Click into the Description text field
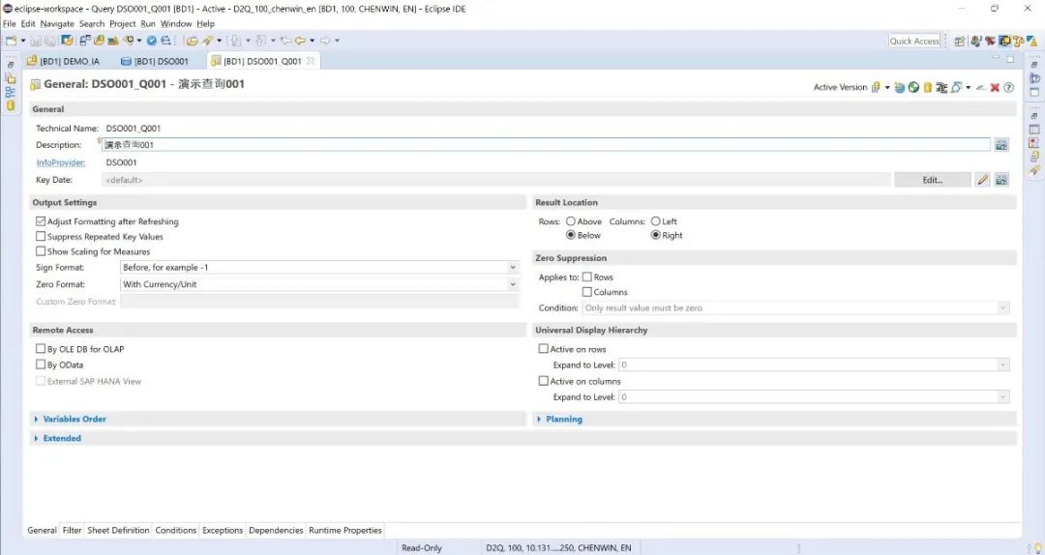The height and width of the screenshot is (555, 1045). 546,145
